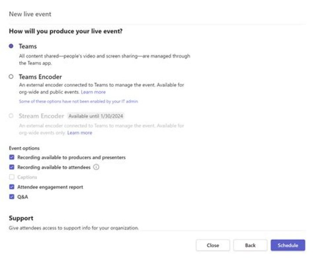
Task: Uncheck Recording available to producers and presenters
Action: 12,158
